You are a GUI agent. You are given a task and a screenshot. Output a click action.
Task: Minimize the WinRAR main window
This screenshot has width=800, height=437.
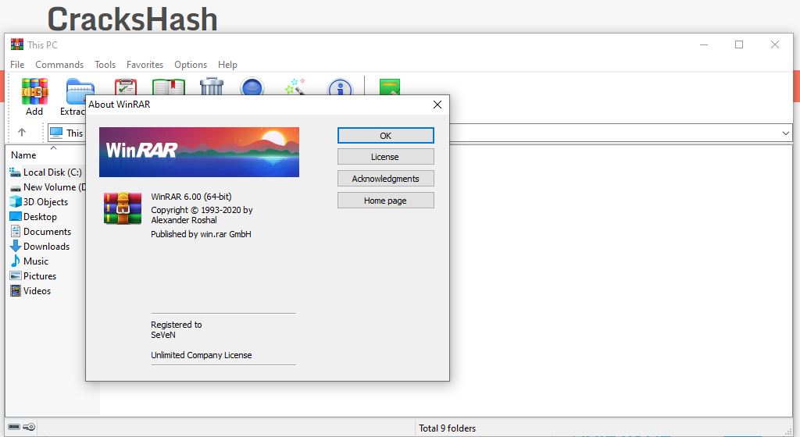coord(704,44)
